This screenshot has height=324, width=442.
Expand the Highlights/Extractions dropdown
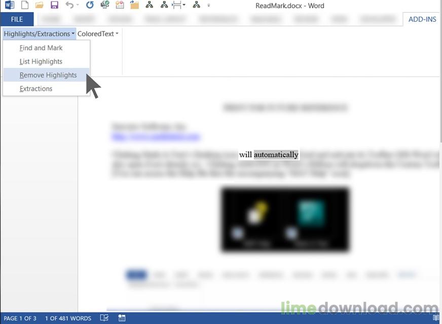point(39,34)
